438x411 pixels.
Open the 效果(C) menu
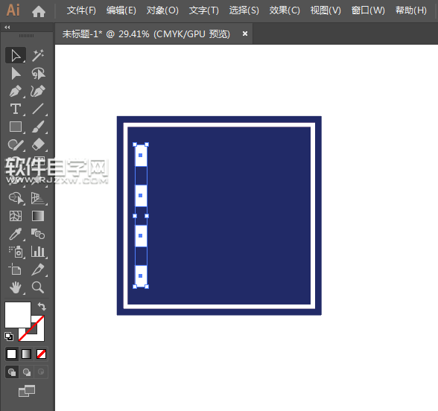pyautogui.click(x=285, y=10)
